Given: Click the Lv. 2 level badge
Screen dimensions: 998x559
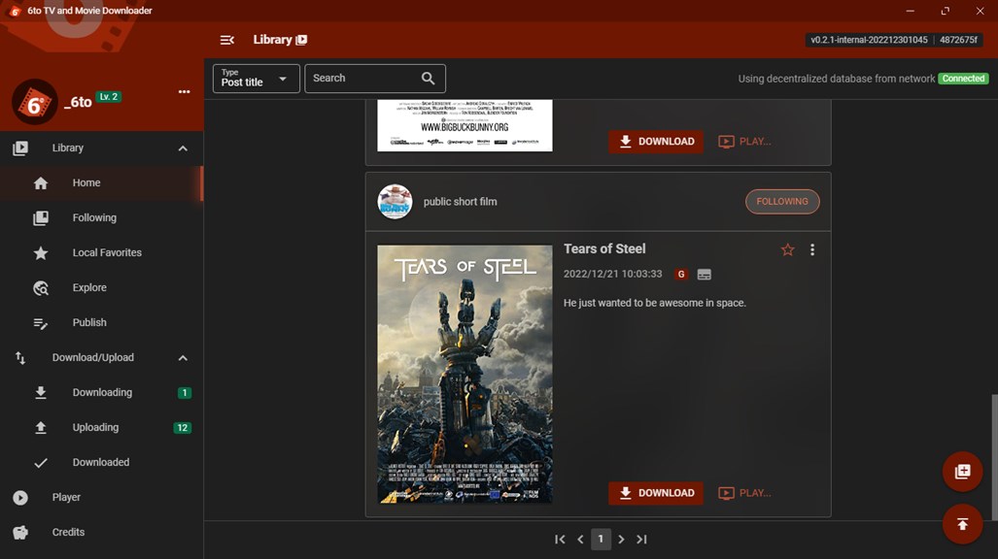Looking at the screenshot, I should click(108, 97).
